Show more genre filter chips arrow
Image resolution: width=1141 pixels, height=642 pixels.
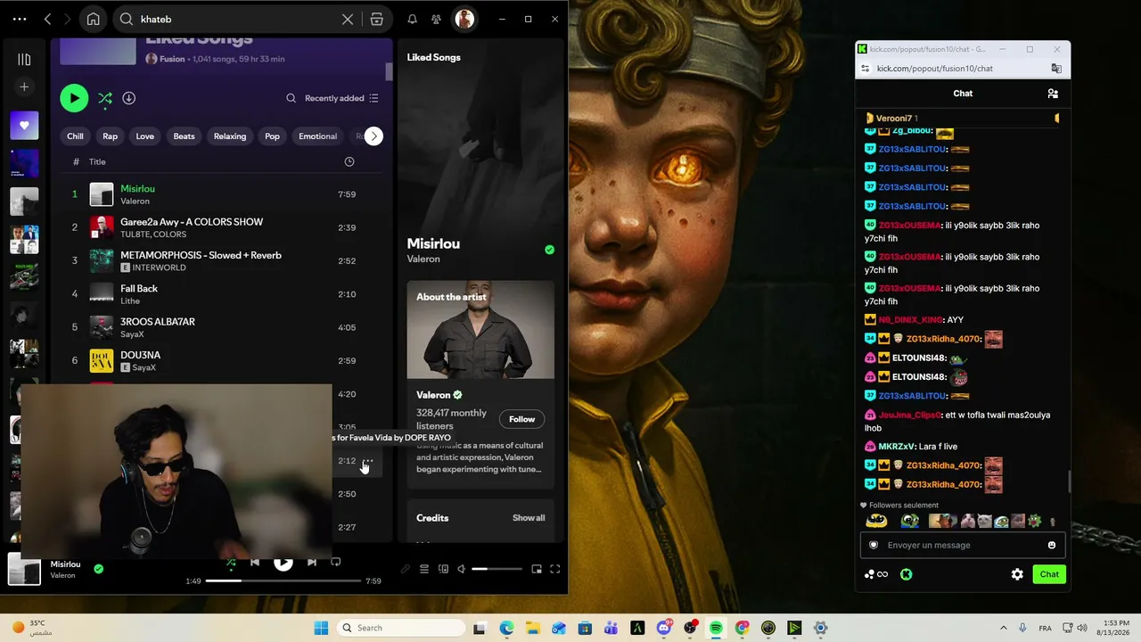373,136
